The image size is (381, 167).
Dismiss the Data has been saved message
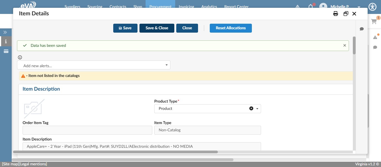344,45
